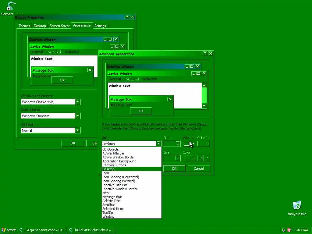Click Inactive Window title bar in Advanced preview
The height and width of the screenshot is (234, 312).
pos(153,66)
